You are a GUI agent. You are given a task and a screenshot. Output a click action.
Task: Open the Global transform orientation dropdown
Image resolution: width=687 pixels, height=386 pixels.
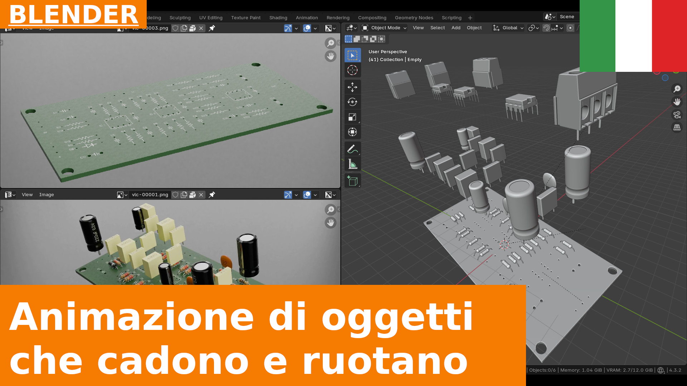pyautogui.click(x=508, y=28)
